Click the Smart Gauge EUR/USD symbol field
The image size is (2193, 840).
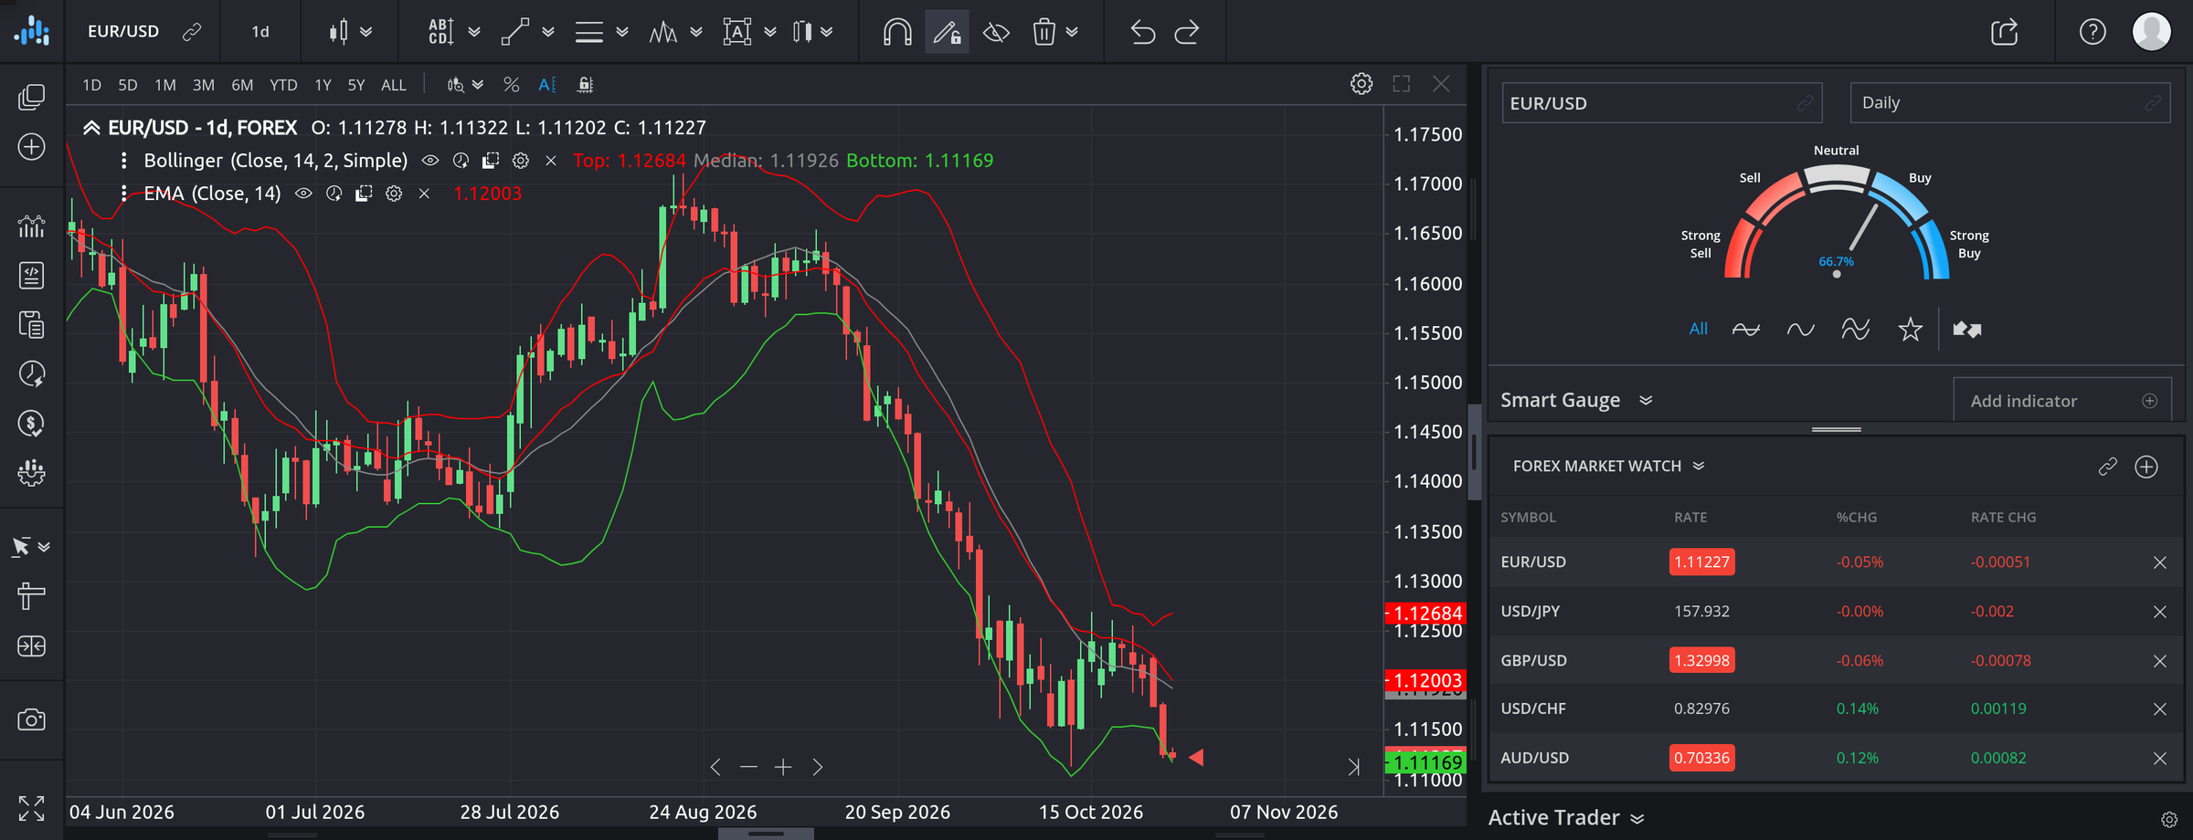tap(1662, 103)
